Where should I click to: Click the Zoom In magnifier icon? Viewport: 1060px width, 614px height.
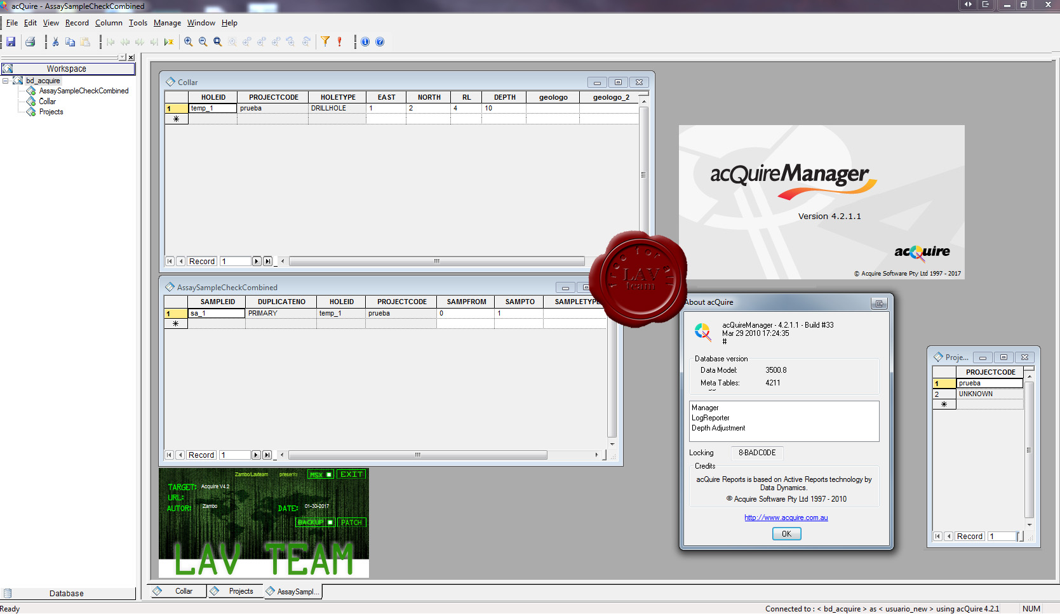(x=189, y=42)
